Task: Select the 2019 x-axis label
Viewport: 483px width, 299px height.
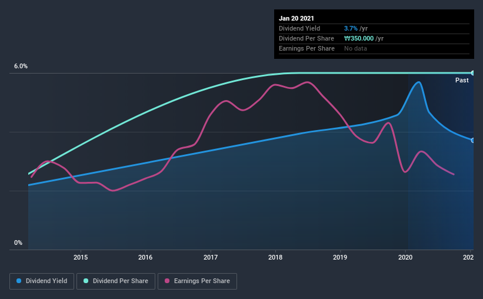Action: click(340, 257)
